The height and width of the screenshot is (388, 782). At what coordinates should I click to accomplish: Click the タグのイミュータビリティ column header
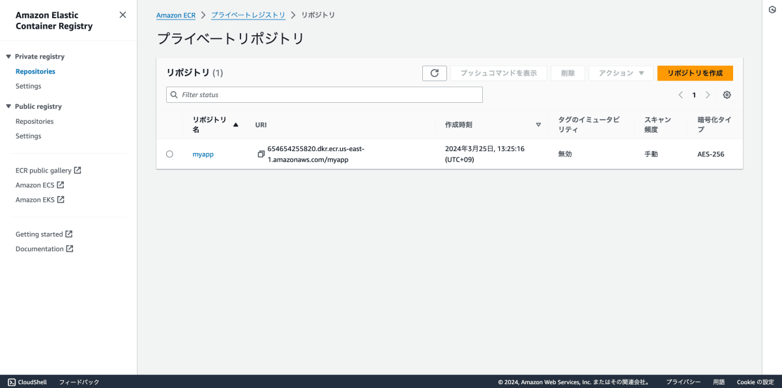click(x=588, y=124)
